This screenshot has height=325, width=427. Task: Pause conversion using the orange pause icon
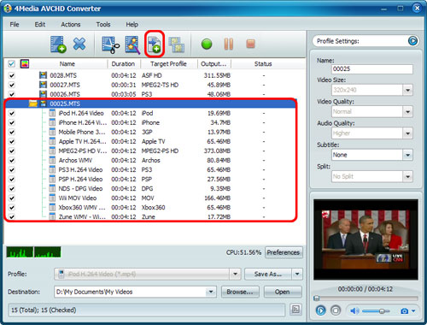click(x=229, y=44)
